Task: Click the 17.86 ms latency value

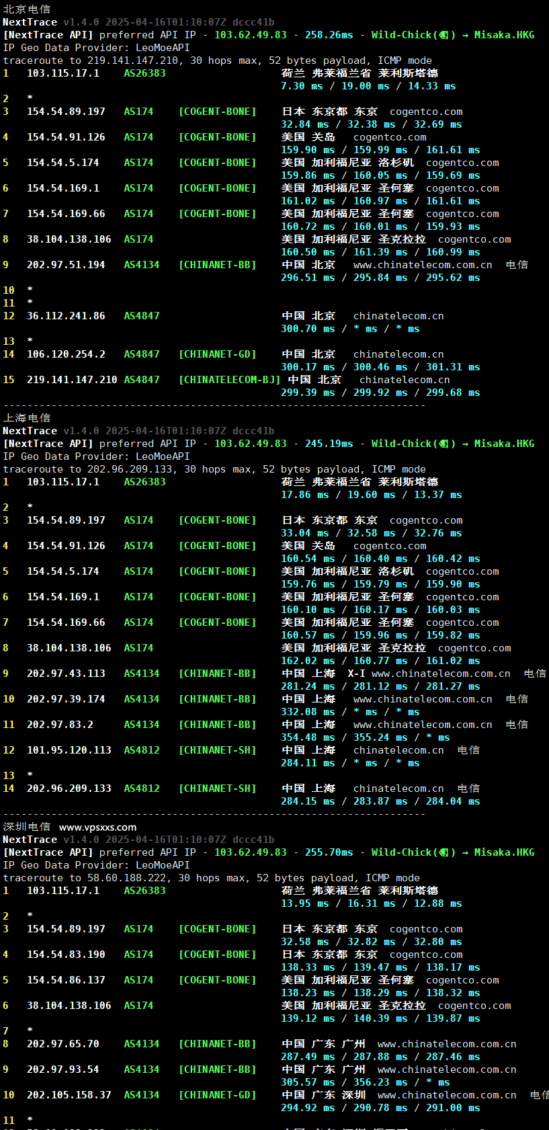Action: 305,495
